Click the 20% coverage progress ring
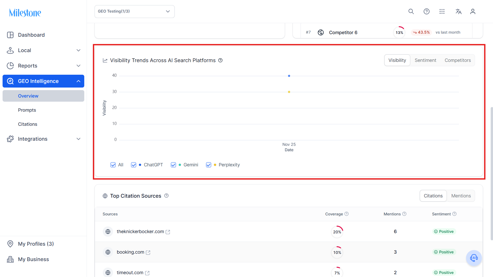This screenshot has height=277, width=493. (337, 232)
